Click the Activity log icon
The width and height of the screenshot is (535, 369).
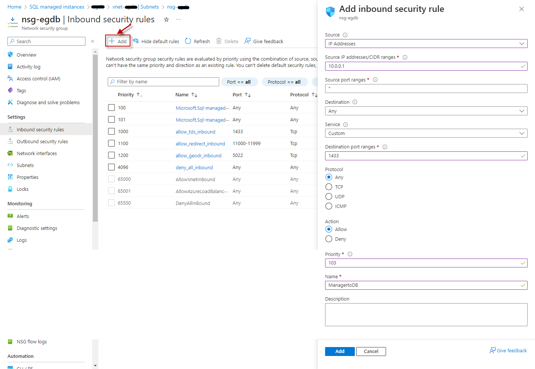pyautogui.click(x=10, y=67)
